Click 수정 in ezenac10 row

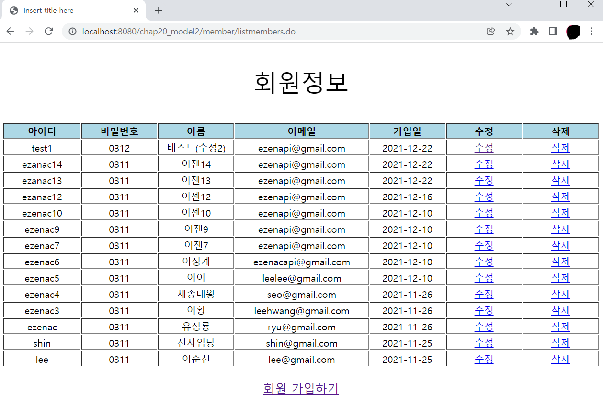(x=484, y=213)
